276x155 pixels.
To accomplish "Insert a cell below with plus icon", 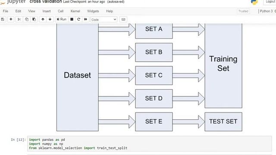I will click(11, 19).
